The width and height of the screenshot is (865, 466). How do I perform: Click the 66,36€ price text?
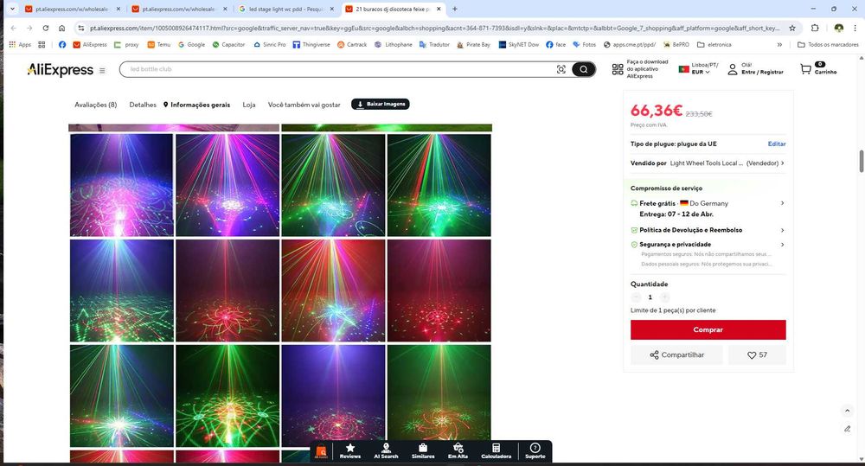click(656, 111)
